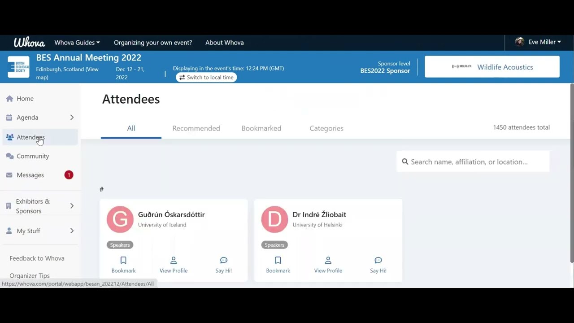Click the Wildlife Acoustics sponsor banner
574x323 pixels.
pos(492,67)
